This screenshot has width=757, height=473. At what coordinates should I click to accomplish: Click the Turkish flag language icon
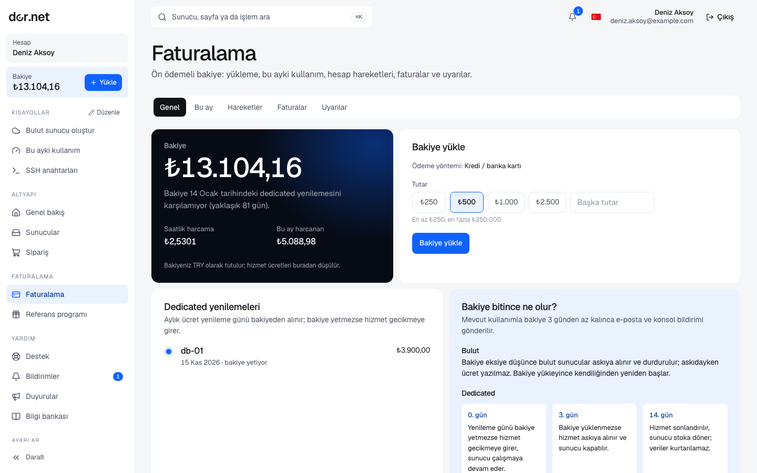(596, 17)
